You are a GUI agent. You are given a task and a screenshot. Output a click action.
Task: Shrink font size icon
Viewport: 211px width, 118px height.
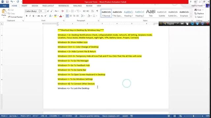coord(51,11)
